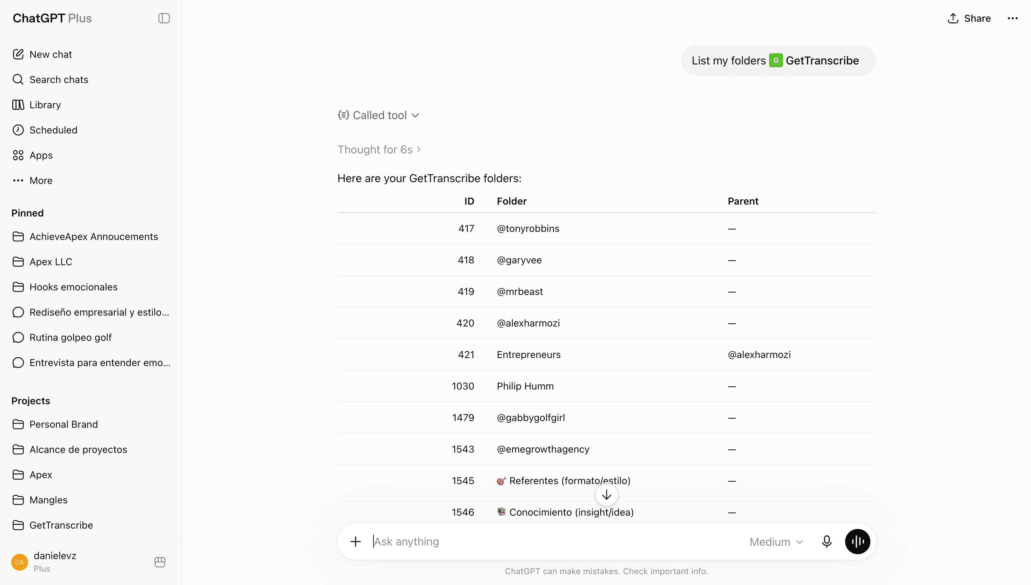Click the @garyvee folder cell
The height and width of the screenshot is (585, 1031).
click(519, 260)
